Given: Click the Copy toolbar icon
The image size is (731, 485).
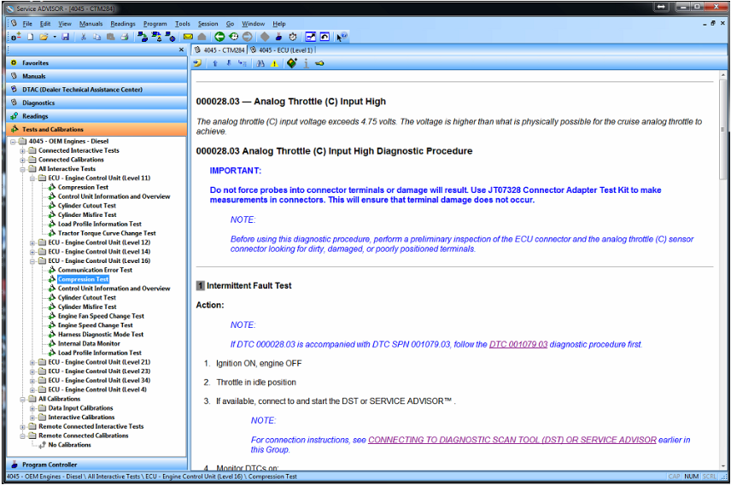Looking at the screenshot, I should click(97, 37).
